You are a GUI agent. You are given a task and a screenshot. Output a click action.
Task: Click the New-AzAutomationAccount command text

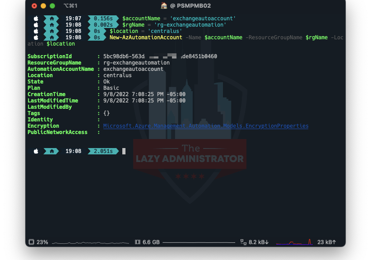tap(146, 37)
